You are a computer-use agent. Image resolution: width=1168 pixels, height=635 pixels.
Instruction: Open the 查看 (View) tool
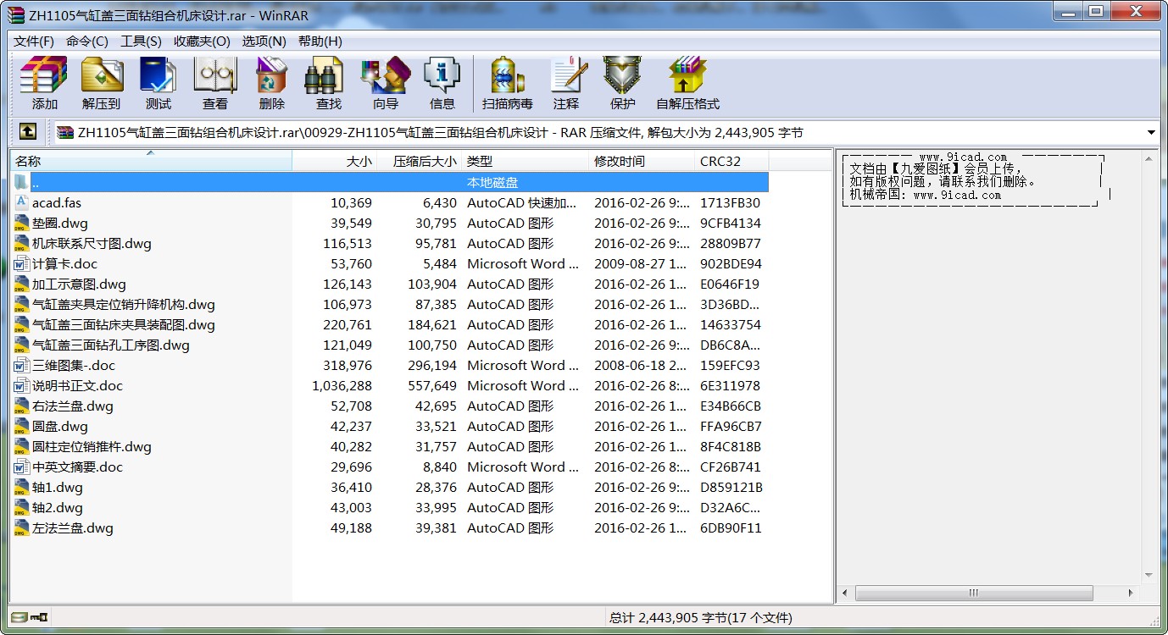point(214,83)
